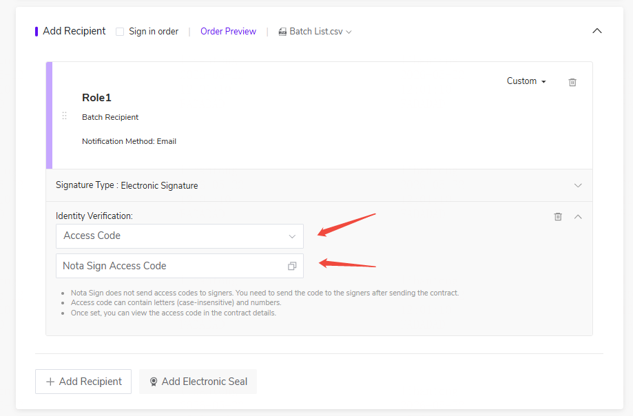Select the Role1 title text
Image resolution: width=633 pixels, height=416 pixels.
pos(96,98)
